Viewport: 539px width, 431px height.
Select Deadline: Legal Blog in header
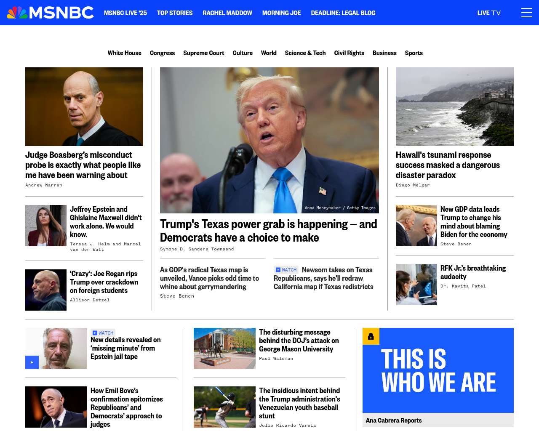pyautogui.click(x=343, y=13)
